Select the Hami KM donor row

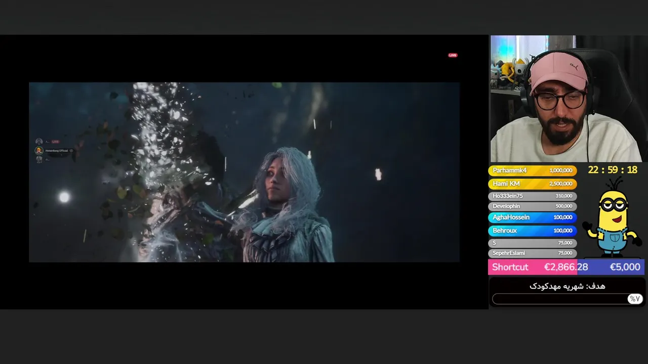coord(532,184)
